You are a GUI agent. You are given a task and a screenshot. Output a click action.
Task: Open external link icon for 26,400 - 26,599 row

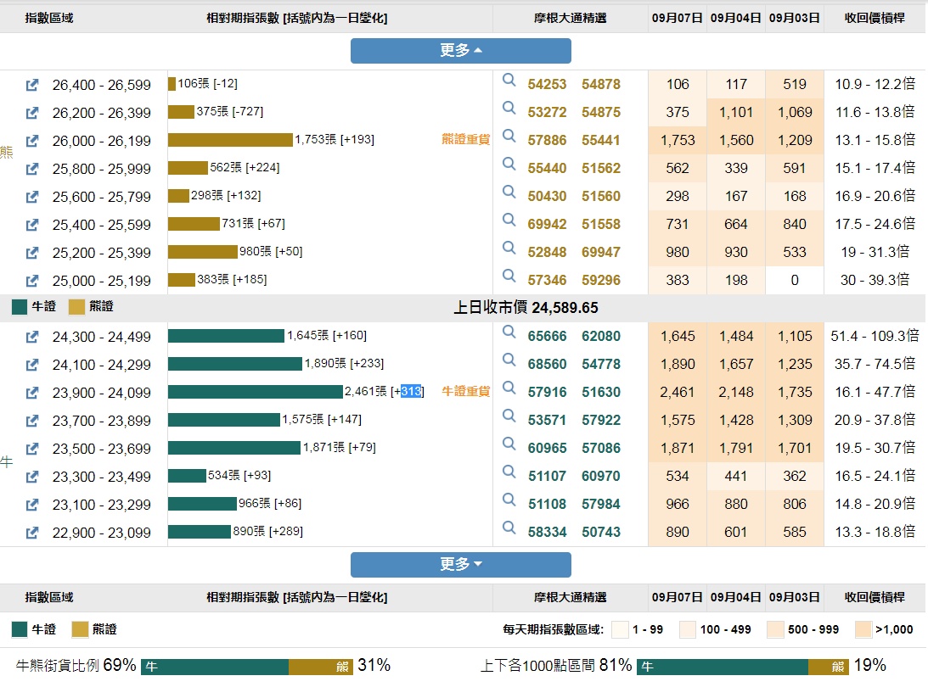pos(32,85)
